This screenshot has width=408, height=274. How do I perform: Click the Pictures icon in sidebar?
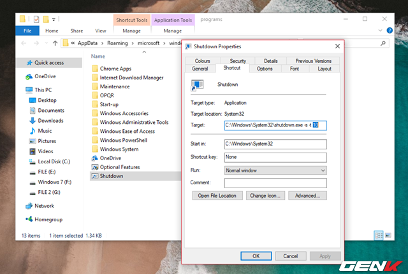pos(33,141)
